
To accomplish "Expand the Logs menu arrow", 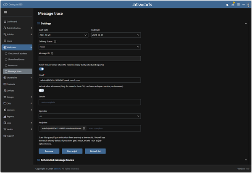I will point(31,123).
